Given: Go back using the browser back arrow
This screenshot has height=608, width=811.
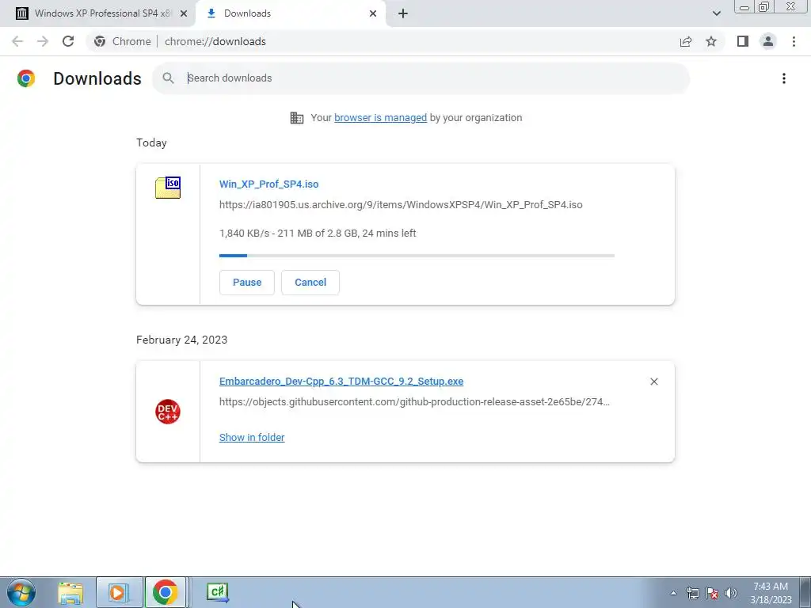Looking at the screenshot, I should 17,41.
